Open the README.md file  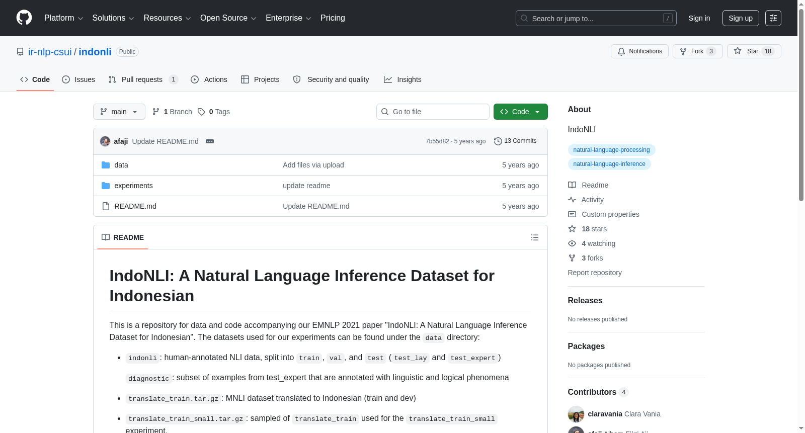(135, 206)
